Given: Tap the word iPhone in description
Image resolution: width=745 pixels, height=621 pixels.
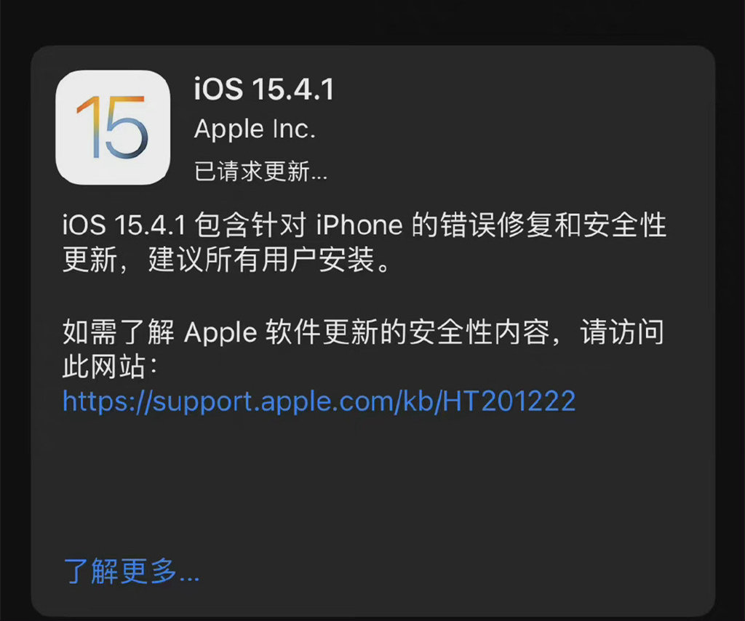Looking at the screenshot, I should 359,225.
